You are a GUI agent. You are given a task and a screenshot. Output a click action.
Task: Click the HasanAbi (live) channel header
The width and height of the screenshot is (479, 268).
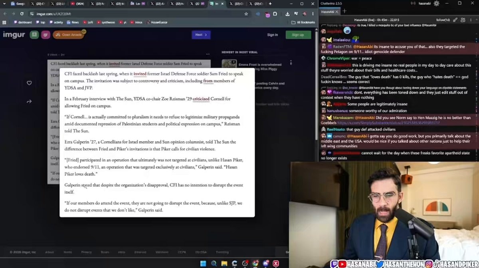click(376, 20)
